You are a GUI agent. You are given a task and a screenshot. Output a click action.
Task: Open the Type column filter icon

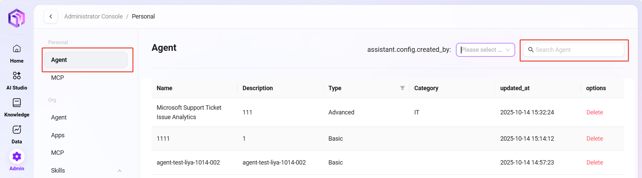[402, 88]
